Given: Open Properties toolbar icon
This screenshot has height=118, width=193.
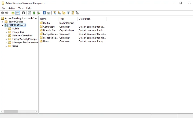Looking at the screenshot, I should [29, 13].
